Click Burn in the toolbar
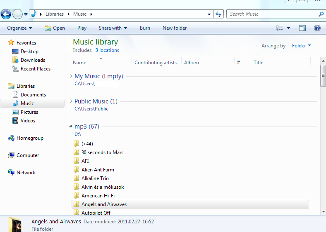 145,28
